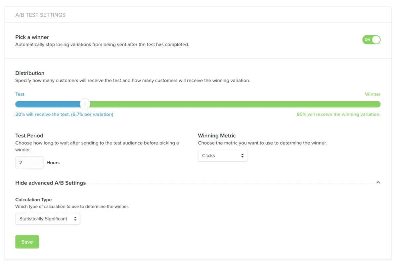This screenshot has height=266, width=397.
Task: Click the Calculation Type heading
Action: (x=33, y=200)
